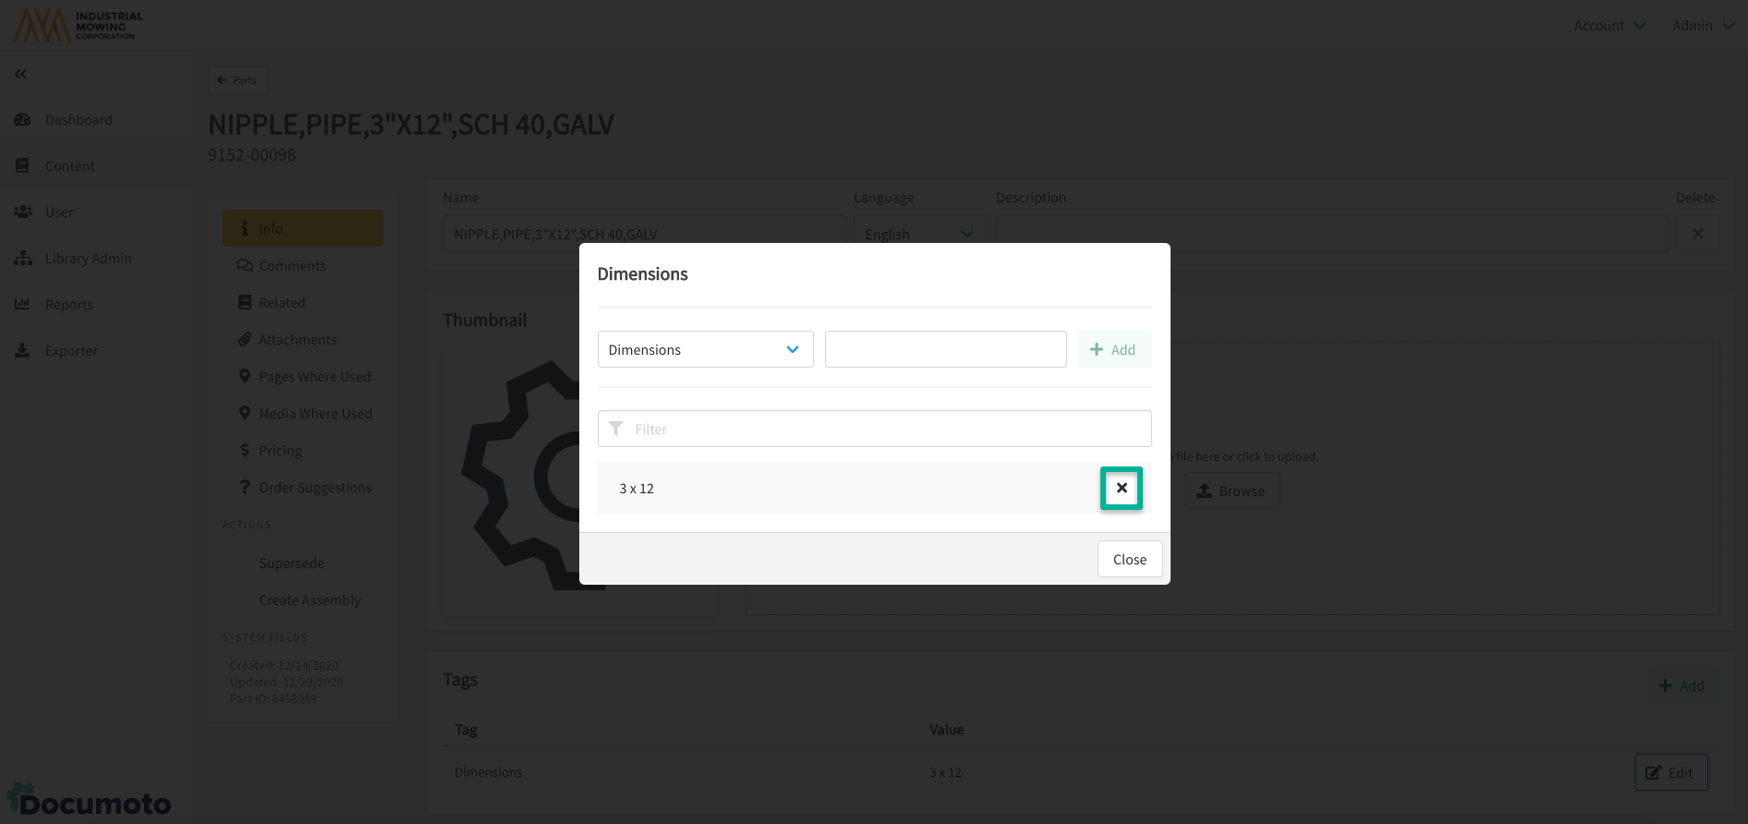Click Add button in Dimensions dialog

tap(1113, 349)
